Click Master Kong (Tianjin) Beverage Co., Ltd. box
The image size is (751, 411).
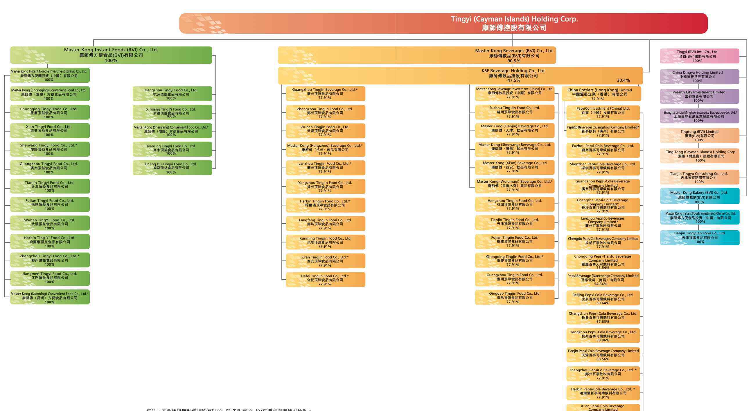(x=515, y=131)
